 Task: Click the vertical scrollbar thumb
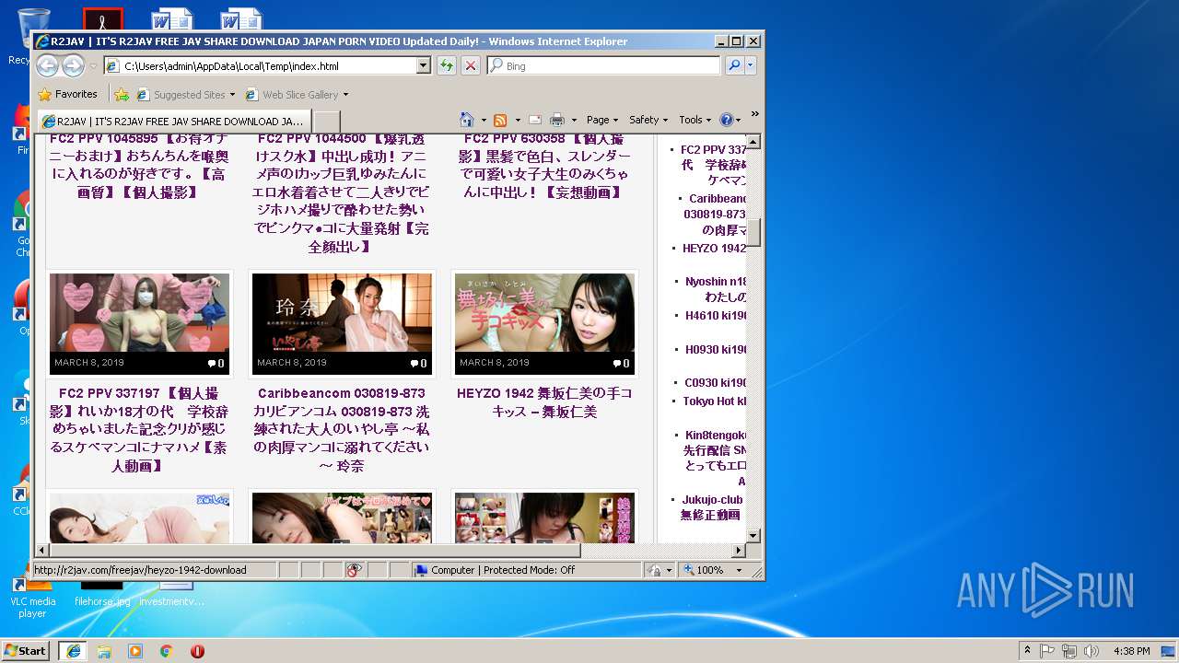click(753, 233)
